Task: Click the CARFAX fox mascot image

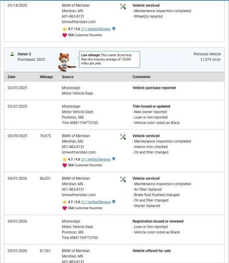Action: [67, 62]
